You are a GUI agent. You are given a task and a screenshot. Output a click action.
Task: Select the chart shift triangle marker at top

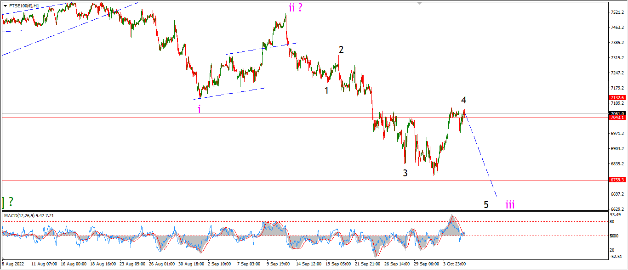point(419,3)
